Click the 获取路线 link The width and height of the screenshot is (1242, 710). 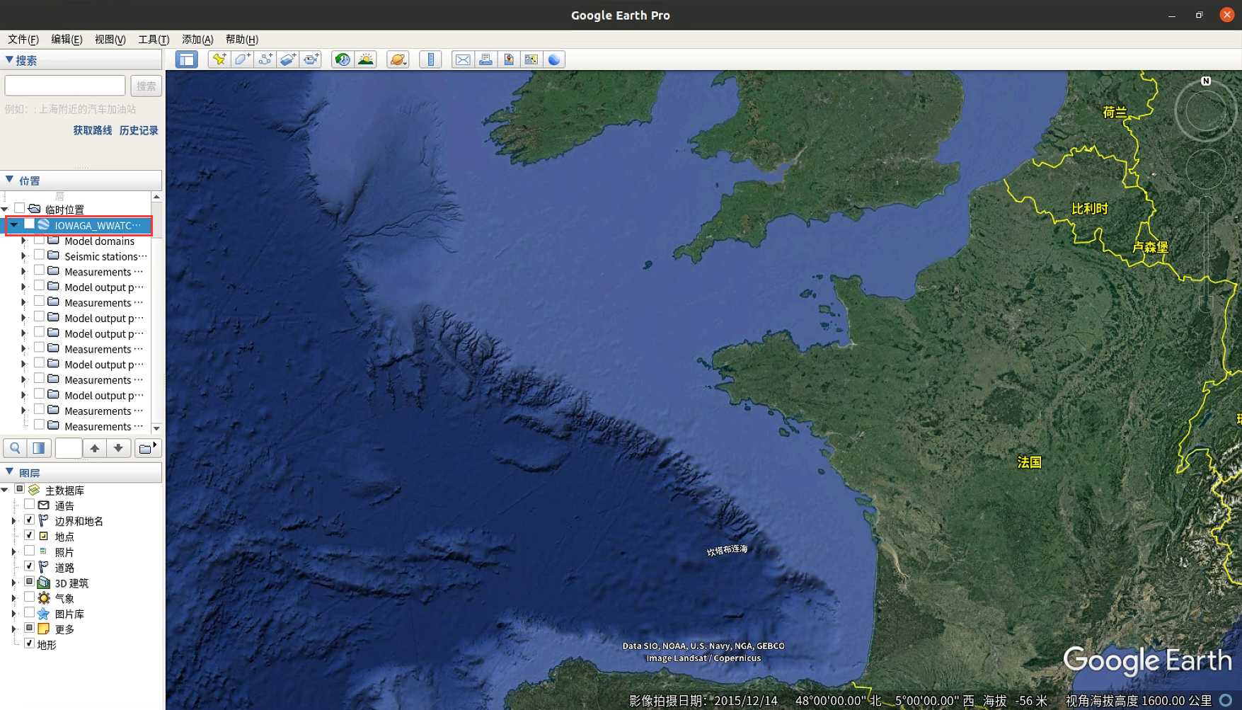93,130
